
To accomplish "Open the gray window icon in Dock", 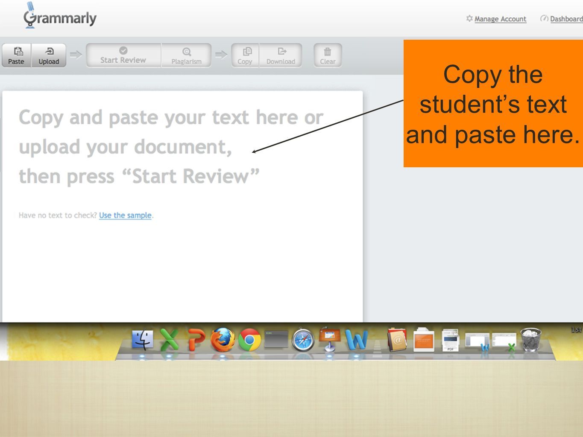I will pos(275,340).
